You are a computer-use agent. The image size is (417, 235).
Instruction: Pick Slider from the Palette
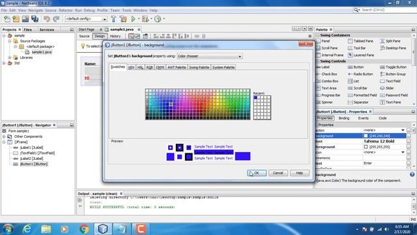click(x=386, y=88)
